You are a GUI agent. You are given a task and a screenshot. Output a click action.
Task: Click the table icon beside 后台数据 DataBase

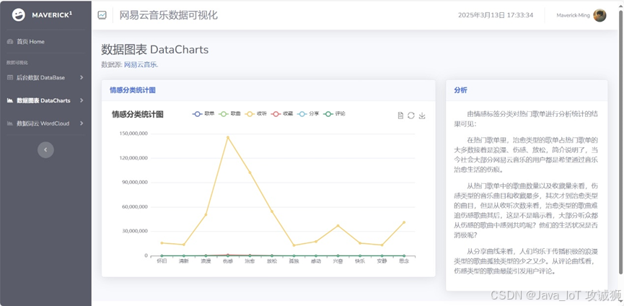(10, 78)
